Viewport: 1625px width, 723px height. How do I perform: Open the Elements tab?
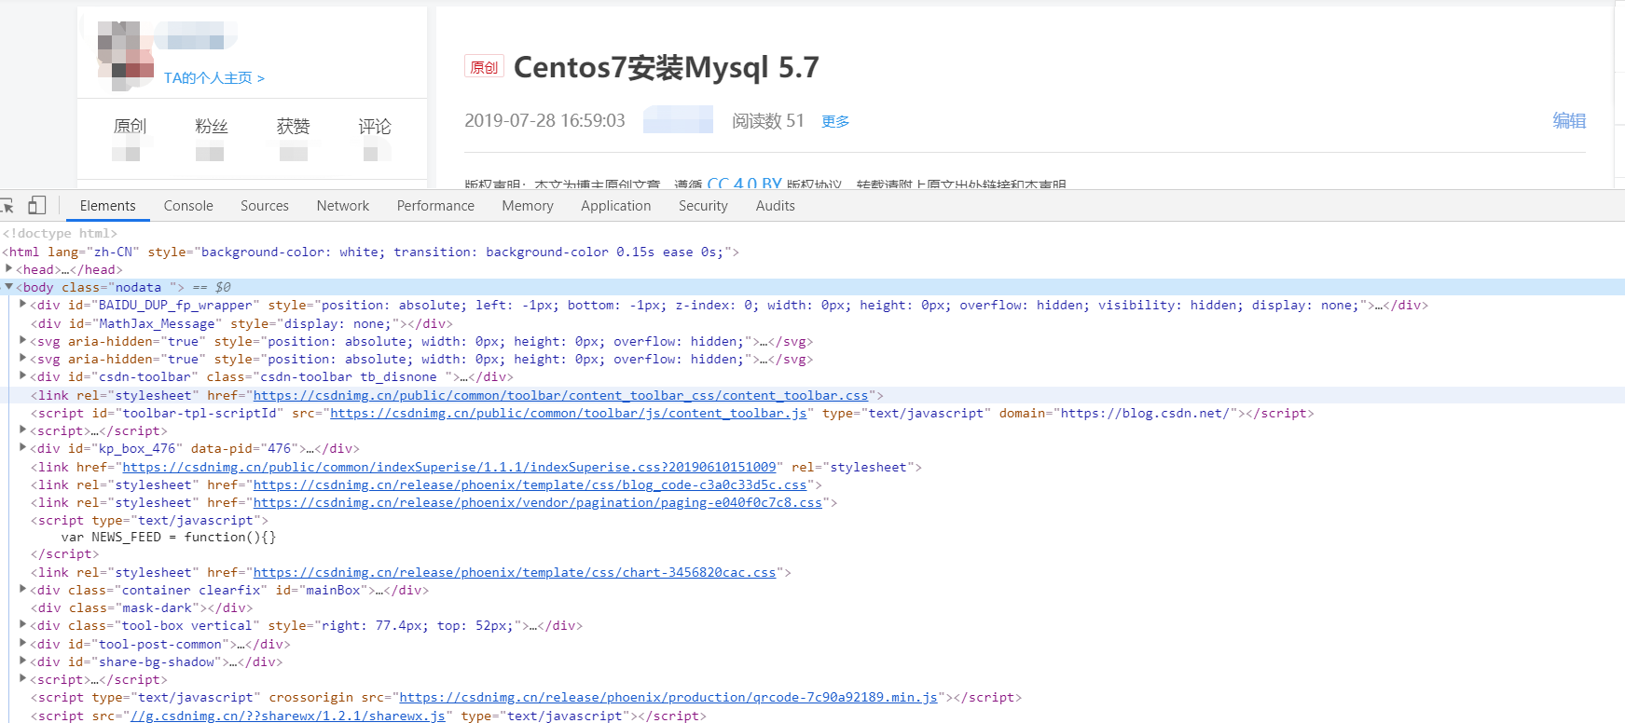[x=107, y=206]
